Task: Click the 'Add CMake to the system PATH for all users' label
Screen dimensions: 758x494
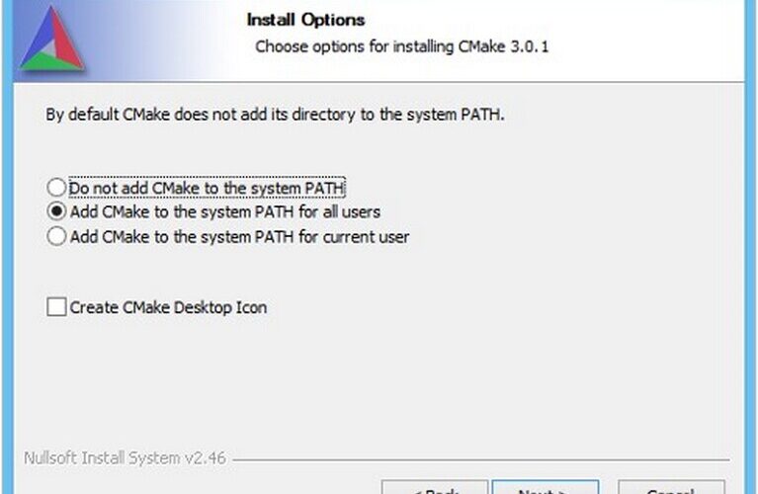Action: click(x=225, y=211)
